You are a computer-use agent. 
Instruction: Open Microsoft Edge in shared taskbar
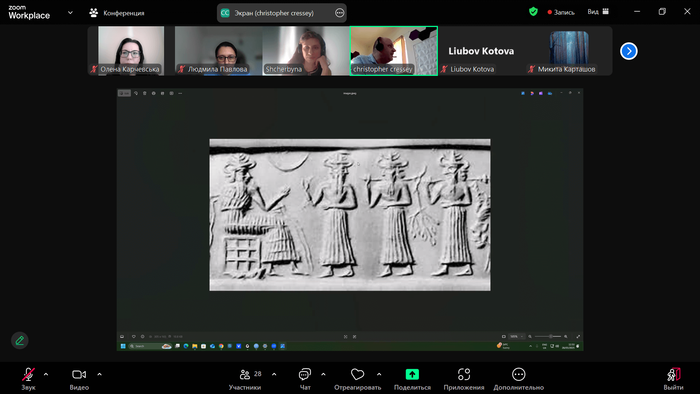pyautogui.click(x=186, y=346)
